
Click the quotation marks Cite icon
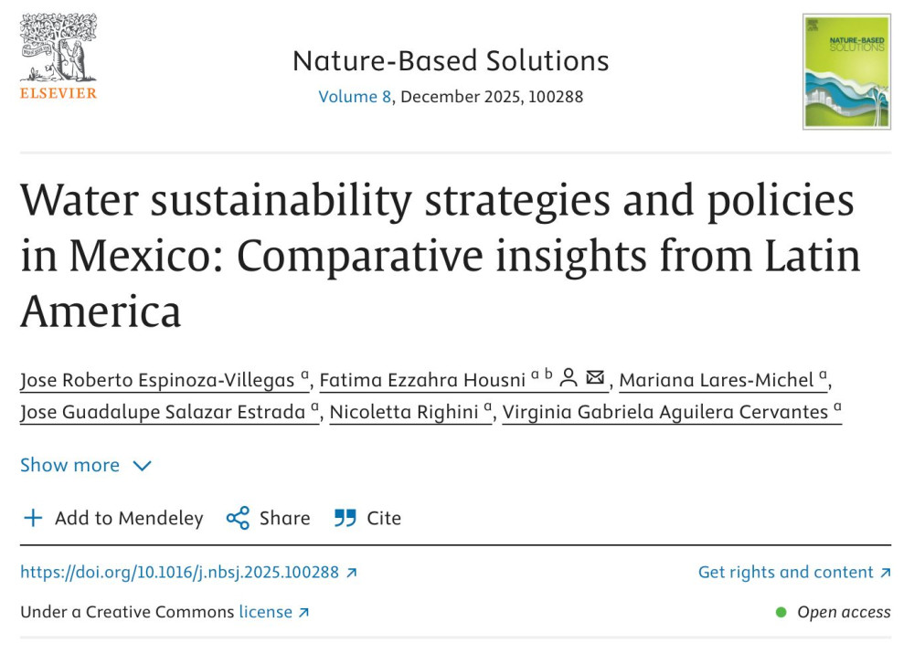[x=345, y=518]
